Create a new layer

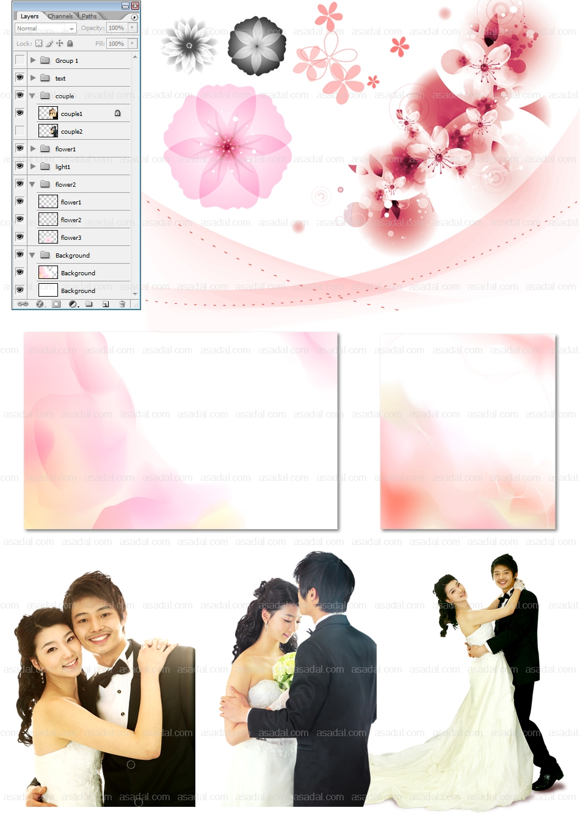coord(106,304)
